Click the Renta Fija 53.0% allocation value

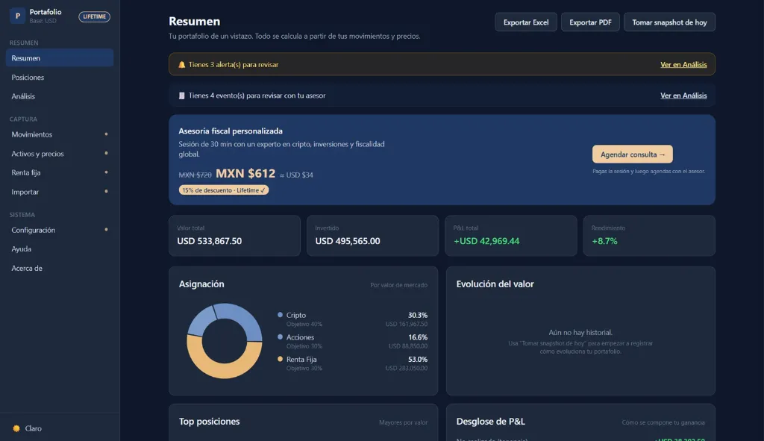418,359
